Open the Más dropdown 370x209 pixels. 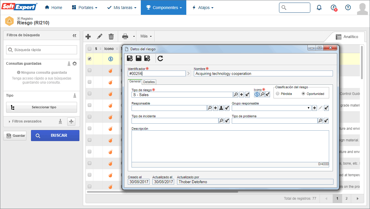pyautogui.click(x=146, y=36)
